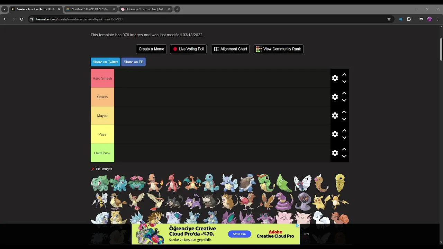Screen dimensions: 443x249
Task: Move Hard Smash row down arrow
Action: click(x=344, y=82)
